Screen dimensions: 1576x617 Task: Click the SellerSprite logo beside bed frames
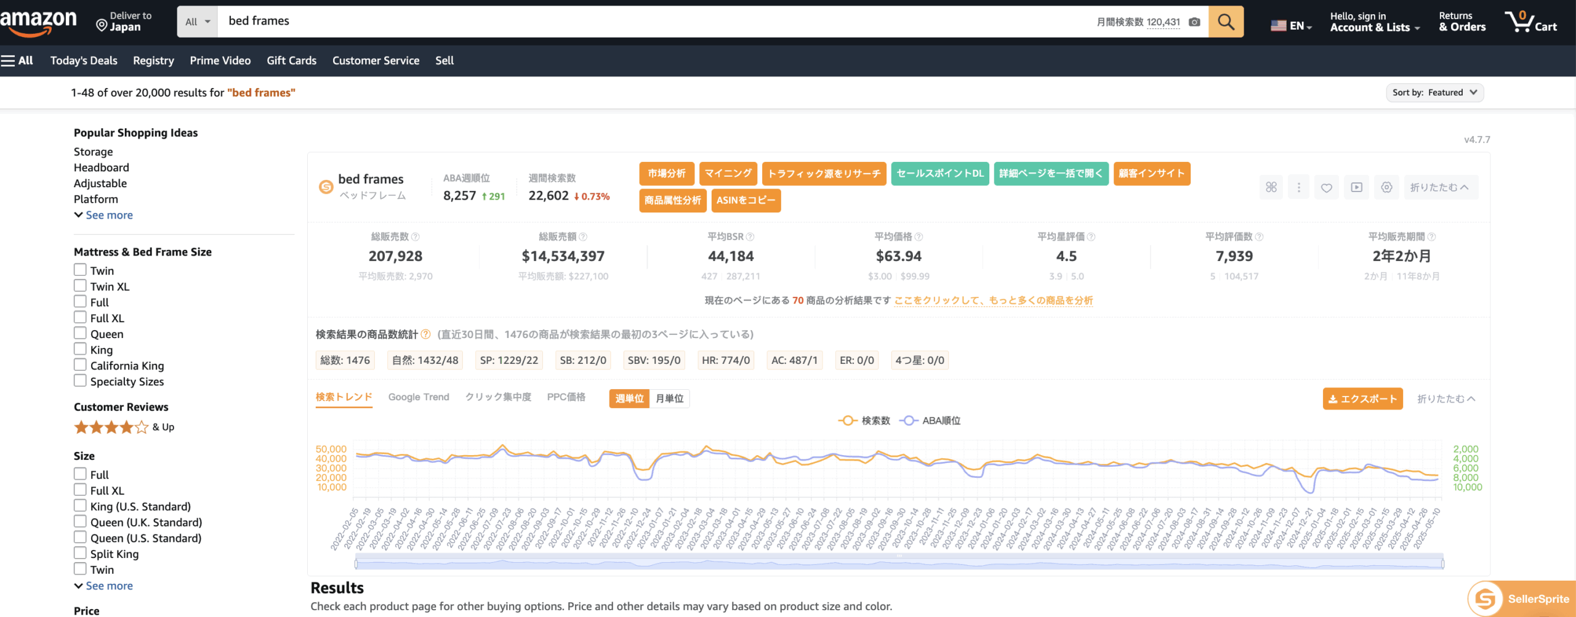(326, 187)
